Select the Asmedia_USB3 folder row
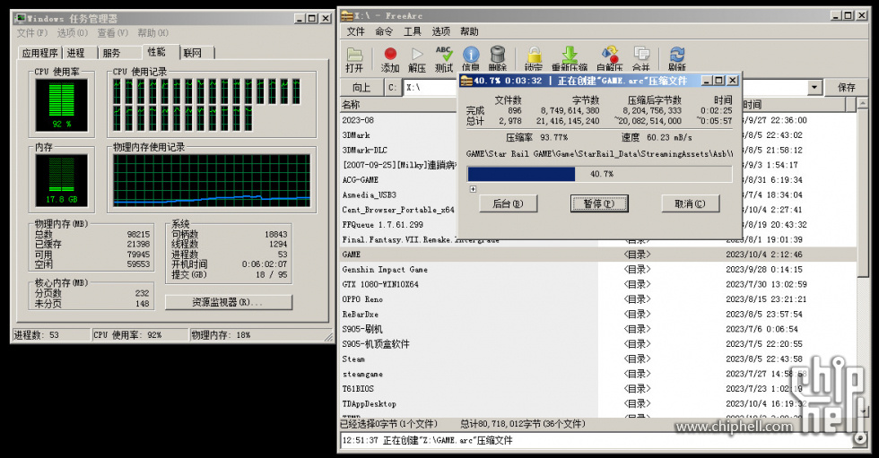Viewport: 879px width, 458px height. (x=398, y=194)
